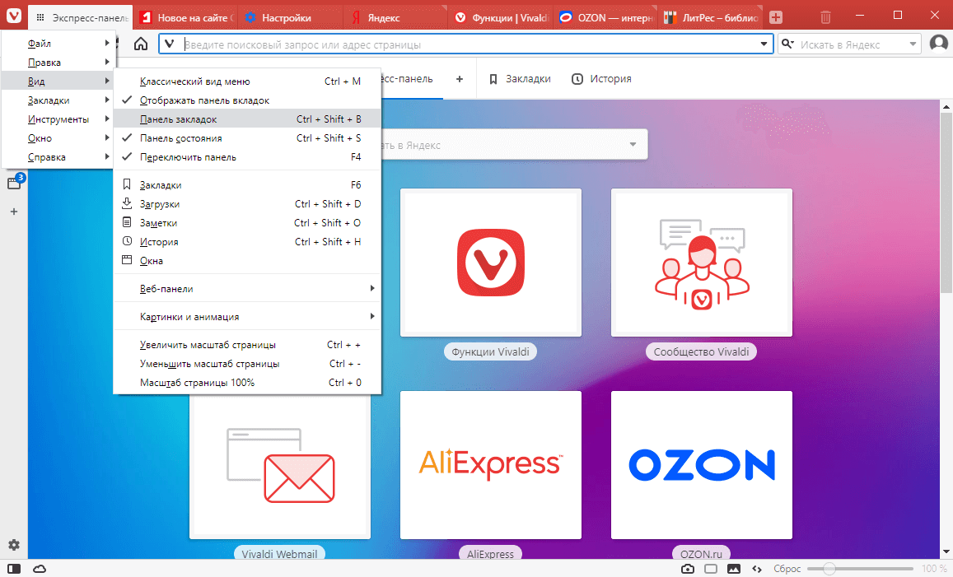Switch to Функции | Vivaldi tab
953x577 pixels.
502,17
